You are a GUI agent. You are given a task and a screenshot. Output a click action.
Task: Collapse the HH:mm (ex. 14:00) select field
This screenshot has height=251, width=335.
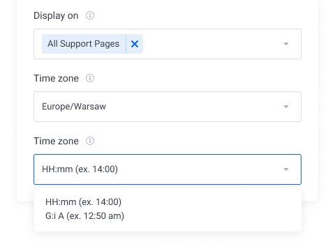167,169
